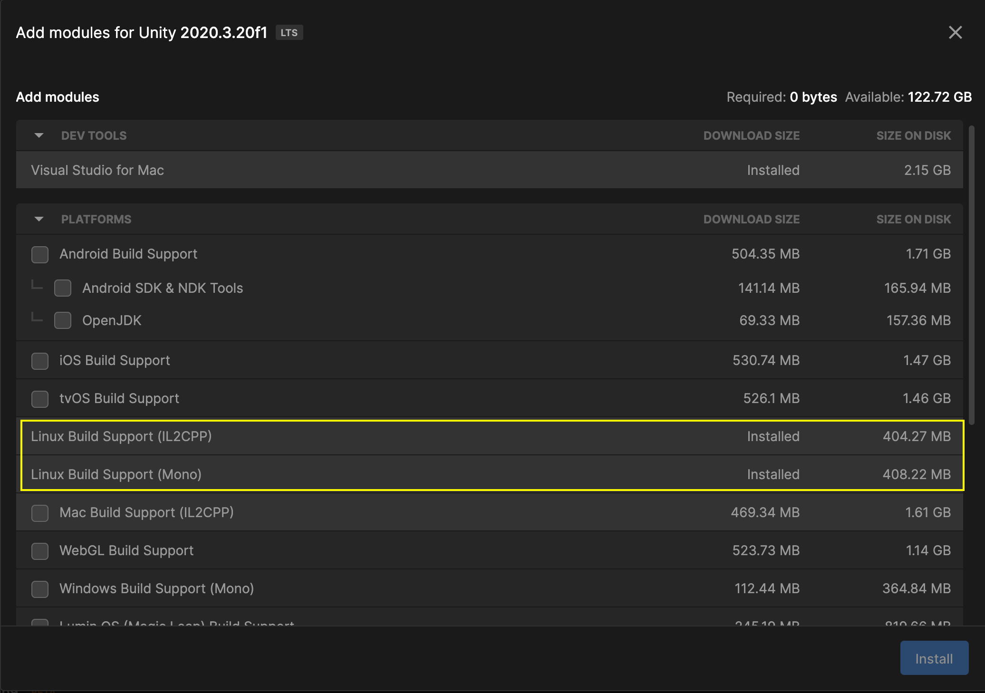Click the Linux Build Support (Mono) row
985x693 pixels.
tap(333, 474)
